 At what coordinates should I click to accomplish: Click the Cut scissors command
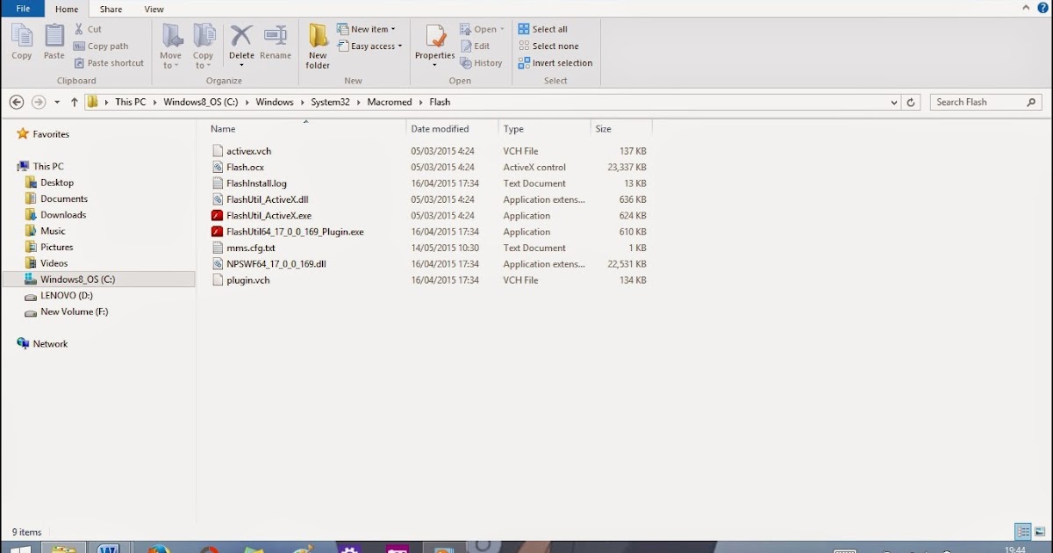pyautogui.click(x=88, y=29)
